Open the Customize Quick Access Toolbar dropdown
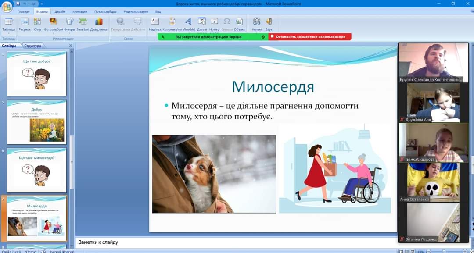 41,4
